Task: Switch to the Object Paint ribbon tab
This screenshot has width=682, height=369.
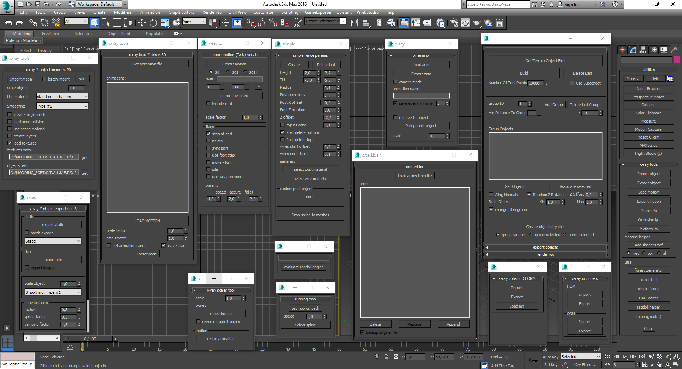Action: point(119,34)
